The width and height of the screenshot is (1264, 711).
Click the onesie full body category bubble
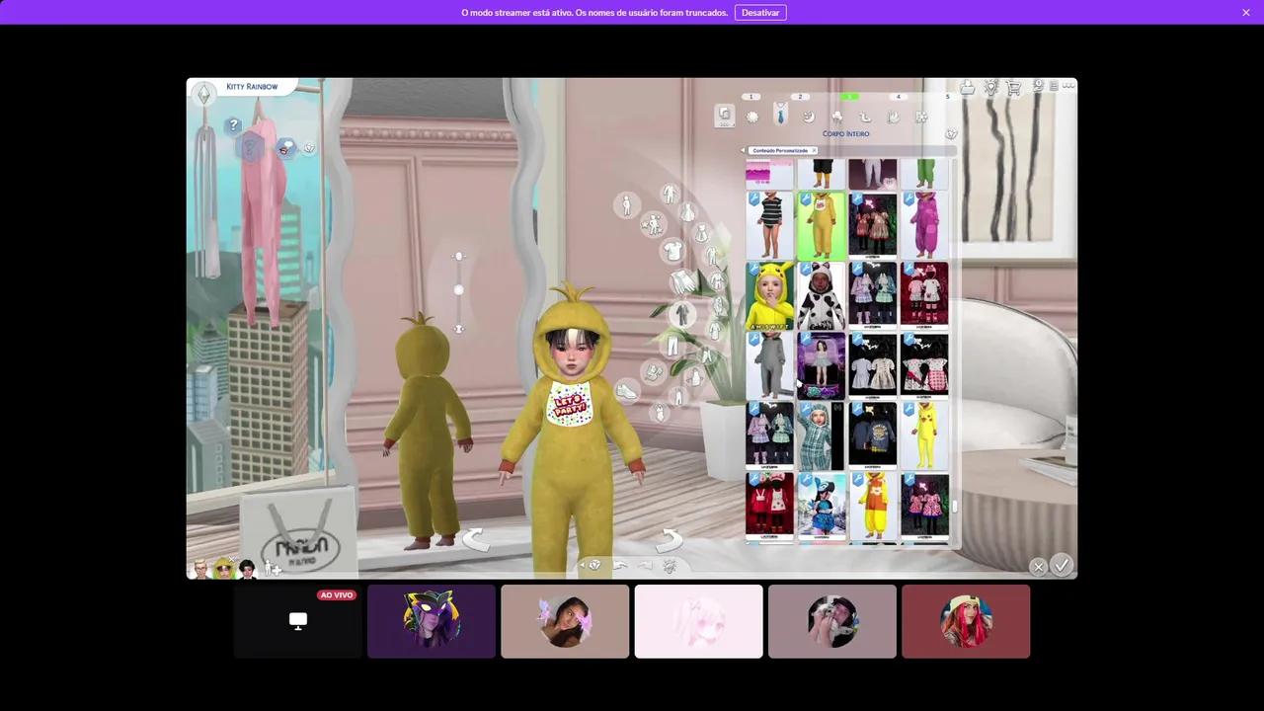tap(681, 314)
